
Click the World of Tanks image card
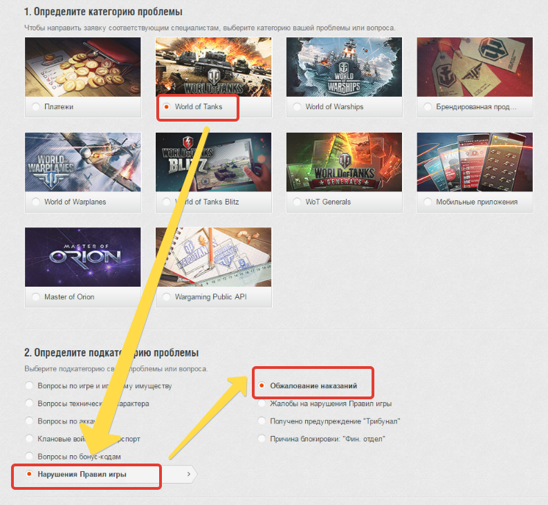[x=214, y=67]
